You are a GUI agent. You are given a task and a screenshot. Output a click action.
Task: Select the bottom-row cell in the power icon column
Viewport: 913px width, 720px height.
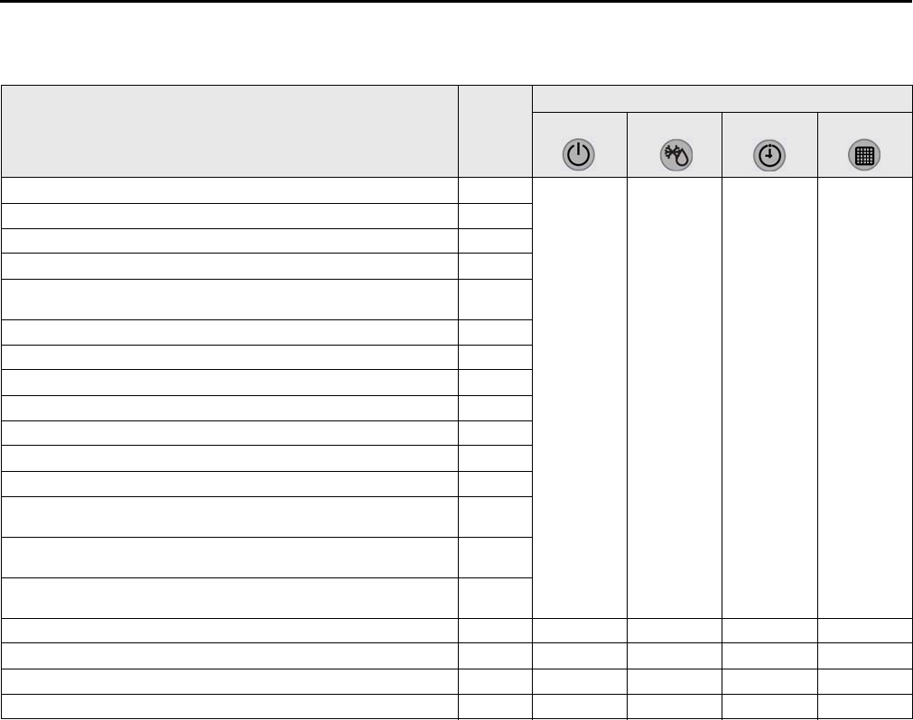click(580, 706)
